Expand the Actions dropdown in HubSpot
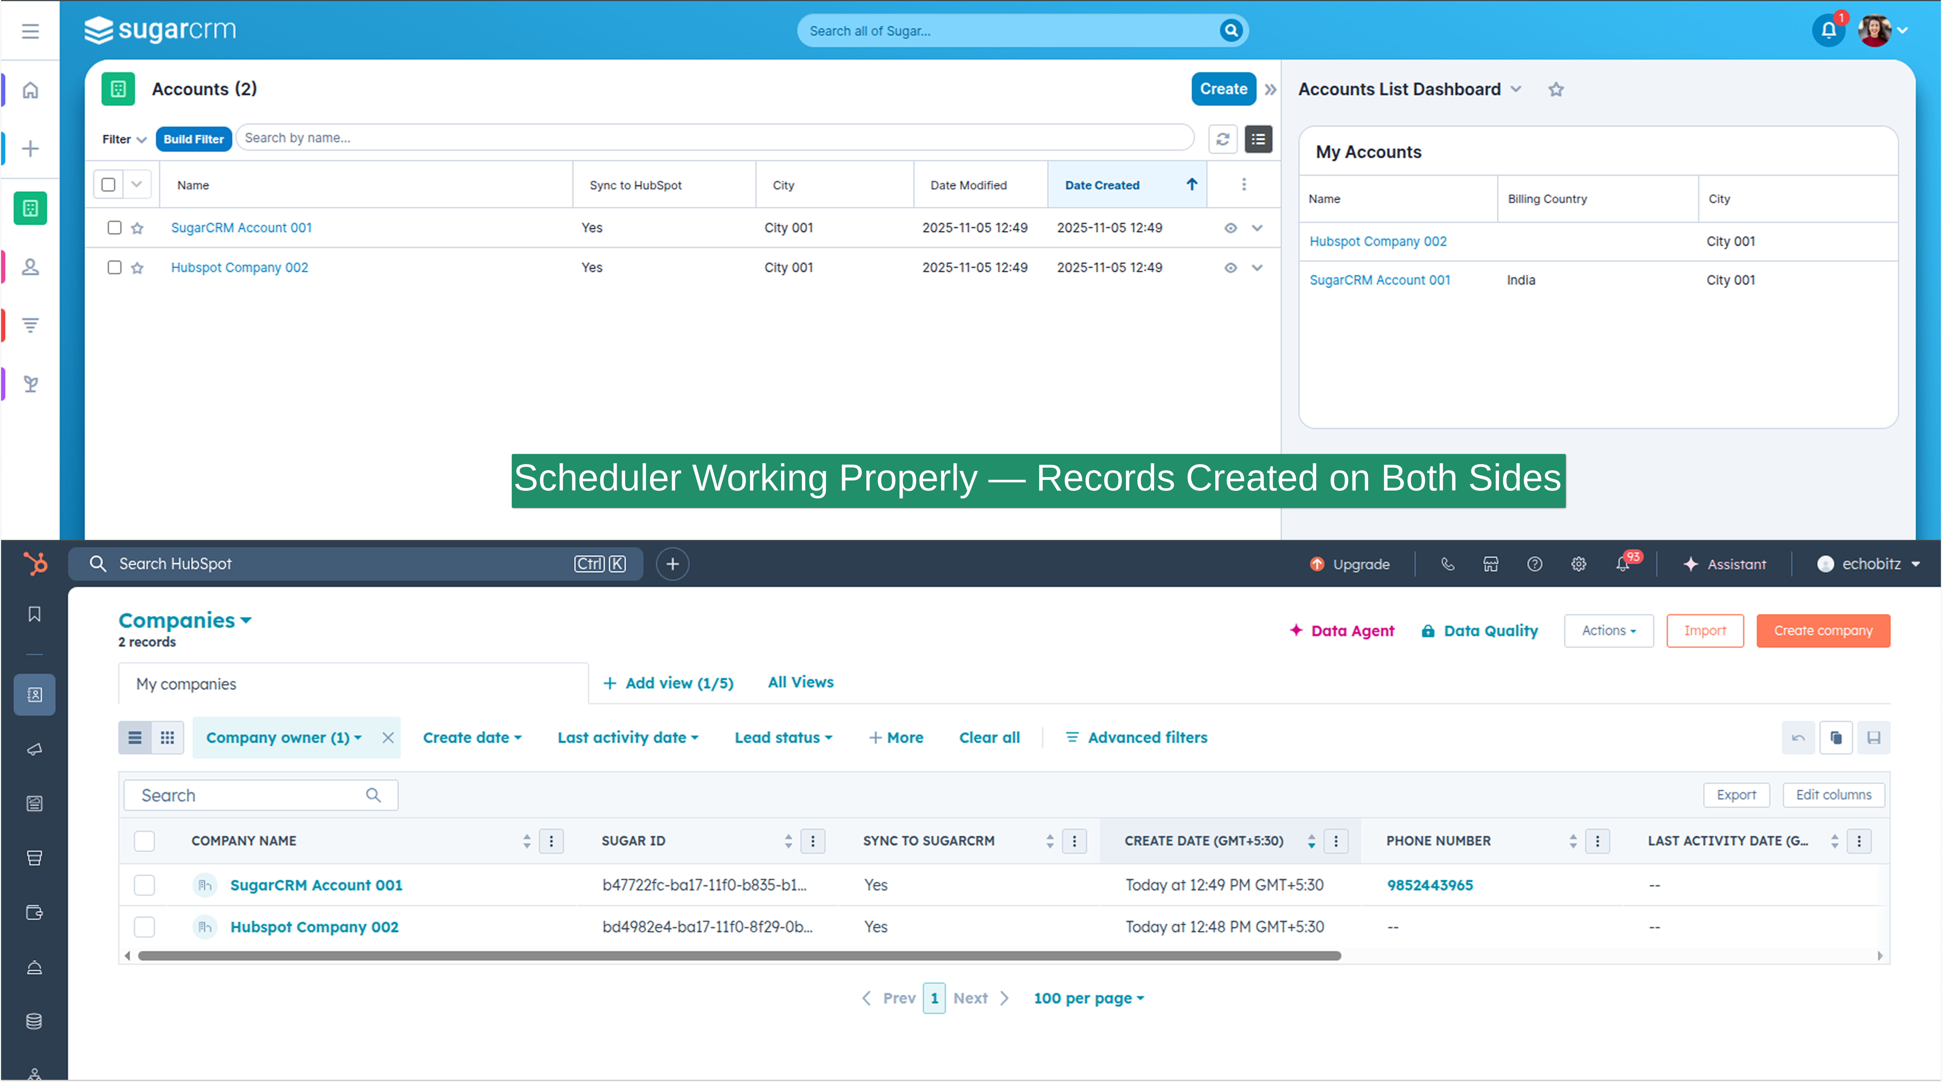This screenshot has height=1082, width=1942. tap(1608, 630)
